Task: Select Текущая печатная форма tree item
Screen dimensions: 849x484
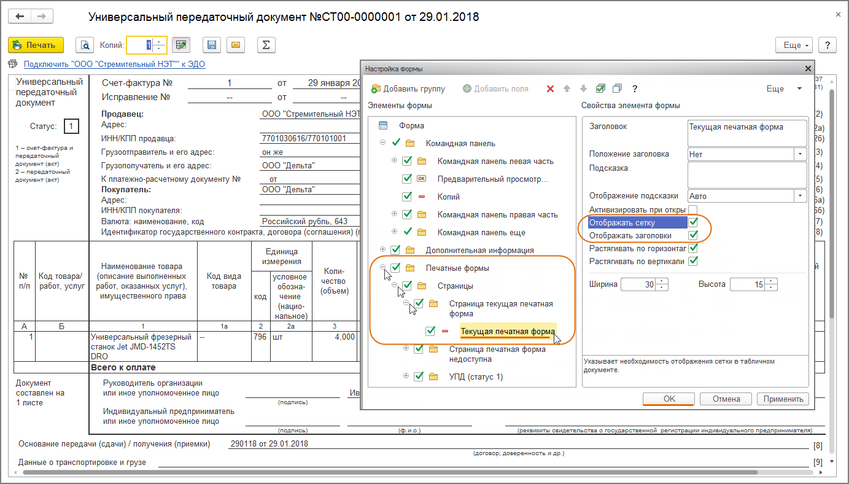Action: (508, 332)
